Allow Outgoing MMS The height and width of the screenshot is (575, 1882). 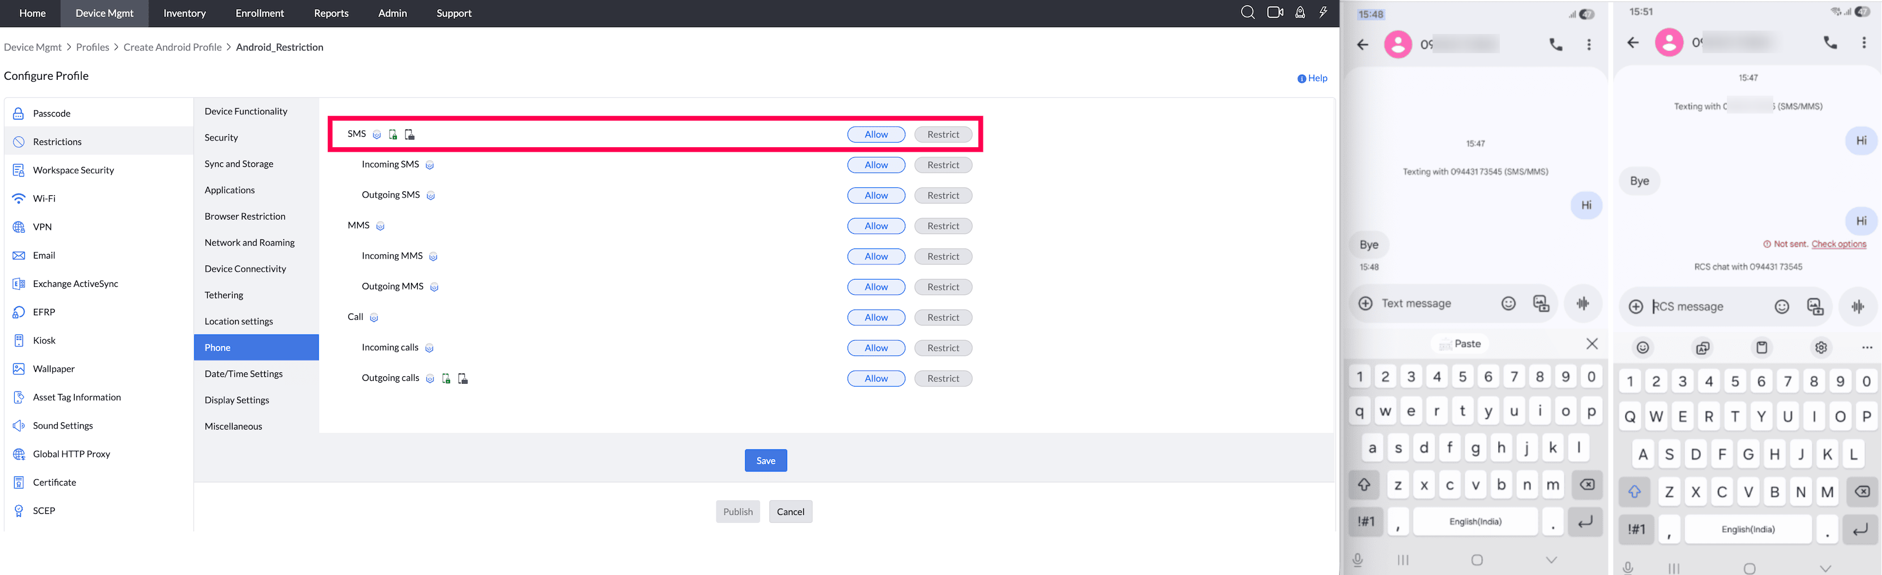tap(876, 287)
